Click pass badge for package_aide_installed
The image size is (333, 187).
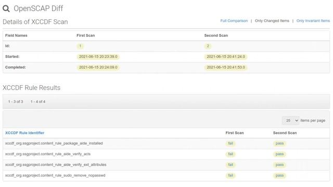coord(279,143)
